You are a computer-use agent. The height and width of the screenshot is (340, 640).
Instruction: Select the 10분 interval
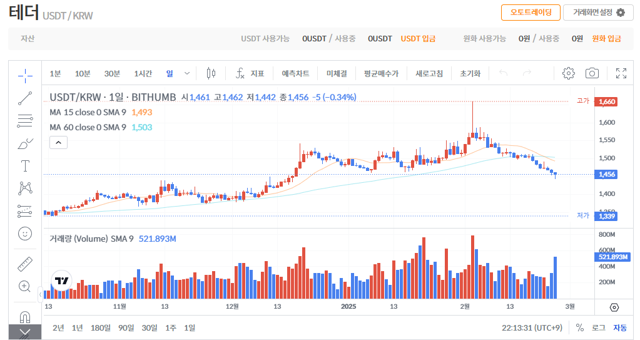83,73
